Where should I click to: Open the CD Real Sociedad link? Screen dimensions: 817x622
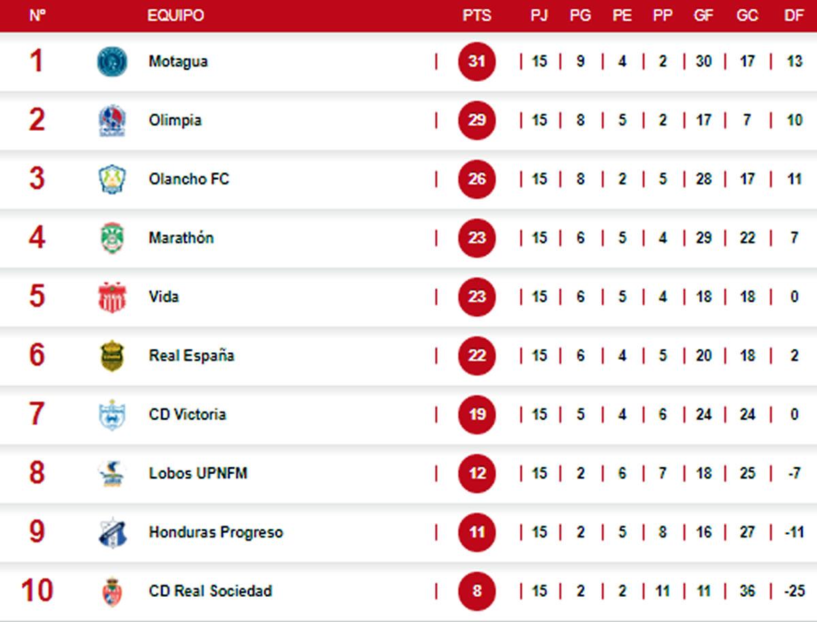[210, 591]
